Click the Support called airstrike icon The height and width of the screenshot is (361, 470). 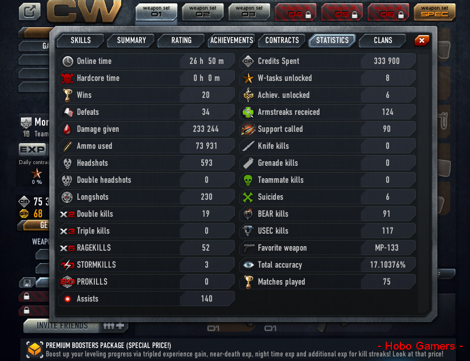(248, 129)
